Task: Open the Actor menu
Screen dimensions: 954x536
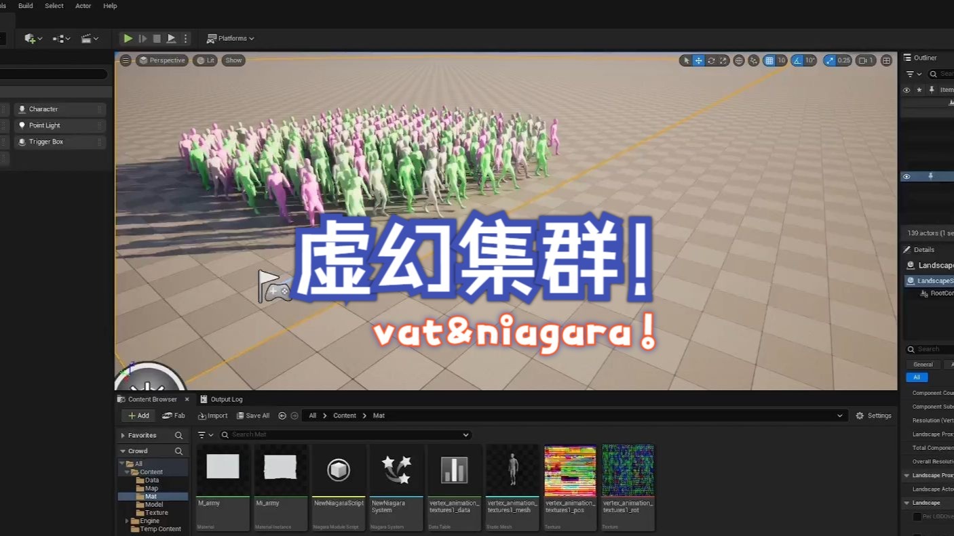Action: coord(83,5)
